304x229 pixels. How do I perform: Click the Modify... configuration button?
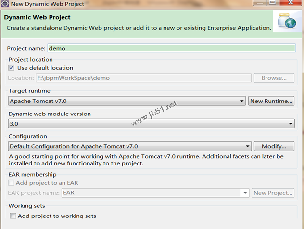(274, 146)
